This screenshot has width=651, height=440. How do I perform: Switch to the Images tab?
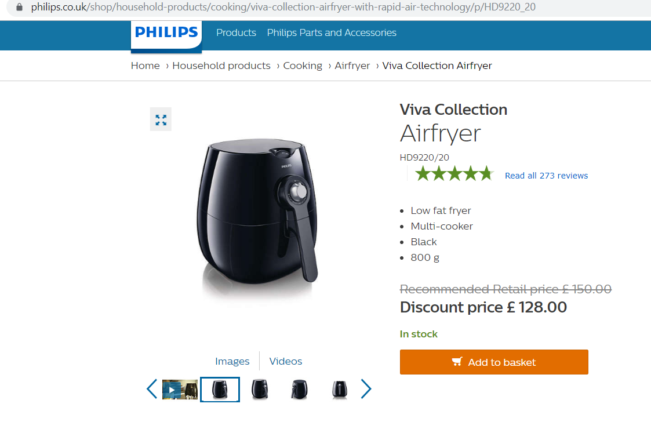232,361
